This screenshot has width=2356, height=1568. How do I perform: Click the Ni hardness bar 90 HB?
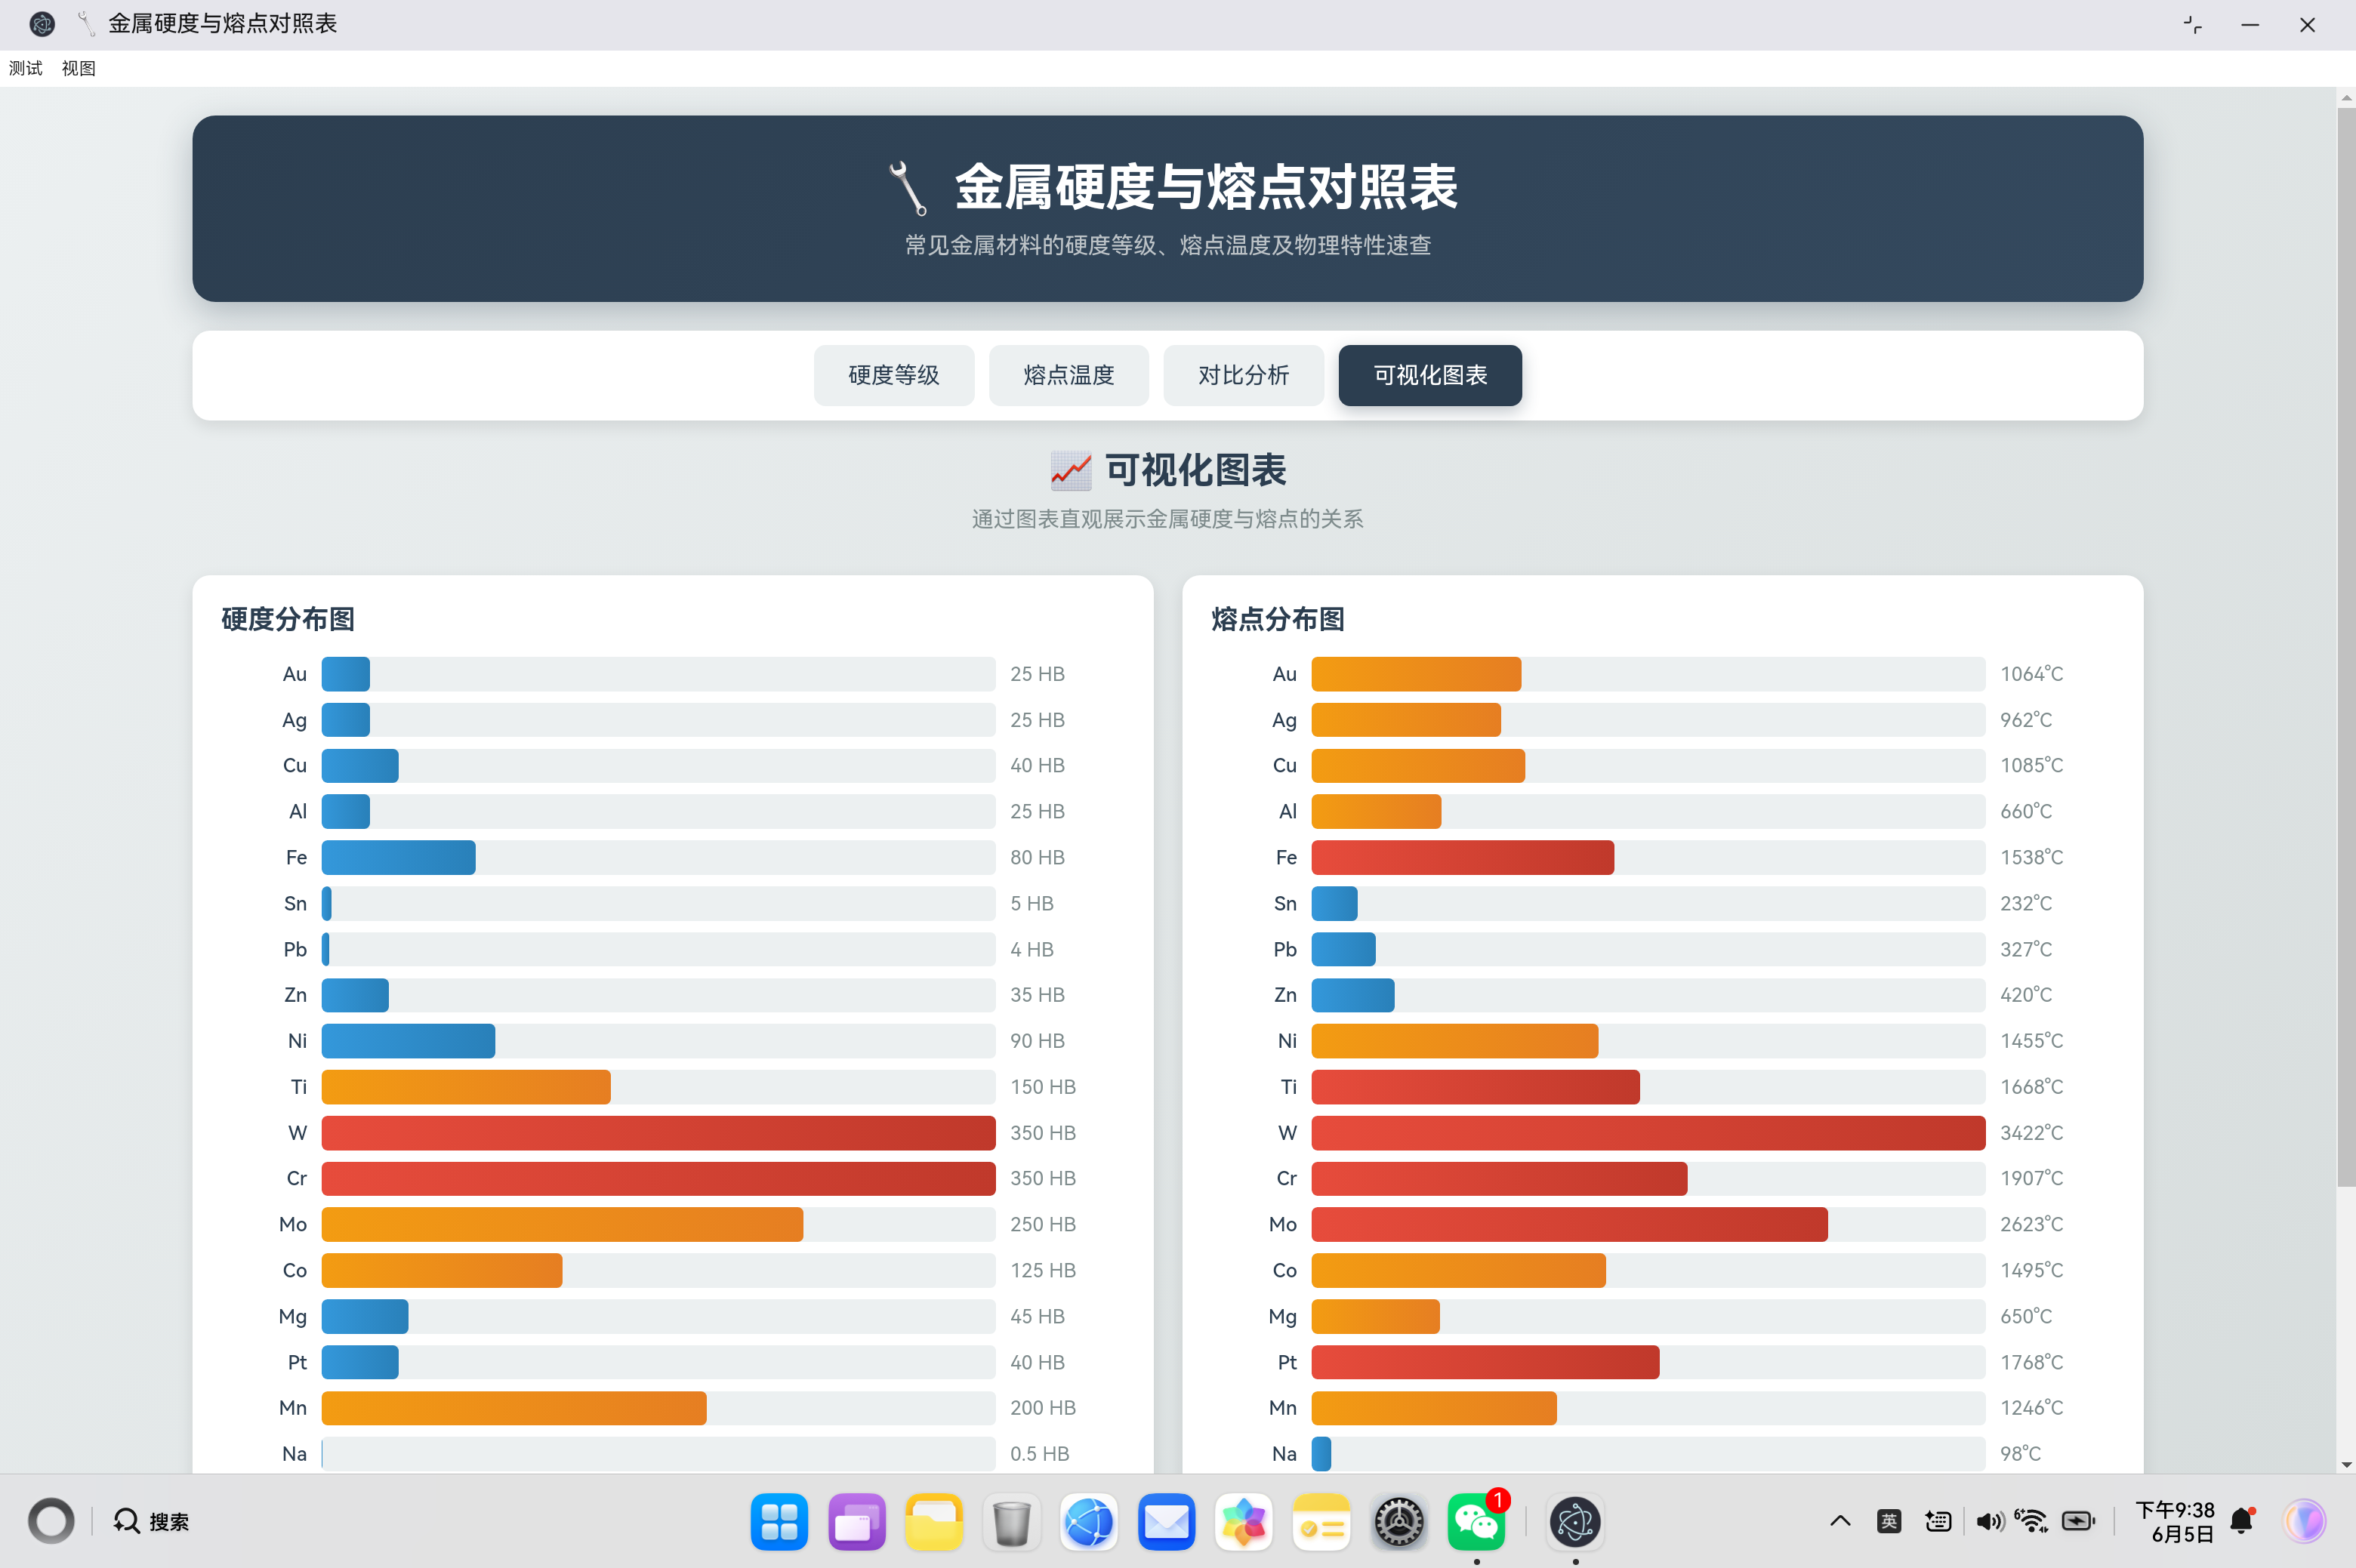[408, 1041]
